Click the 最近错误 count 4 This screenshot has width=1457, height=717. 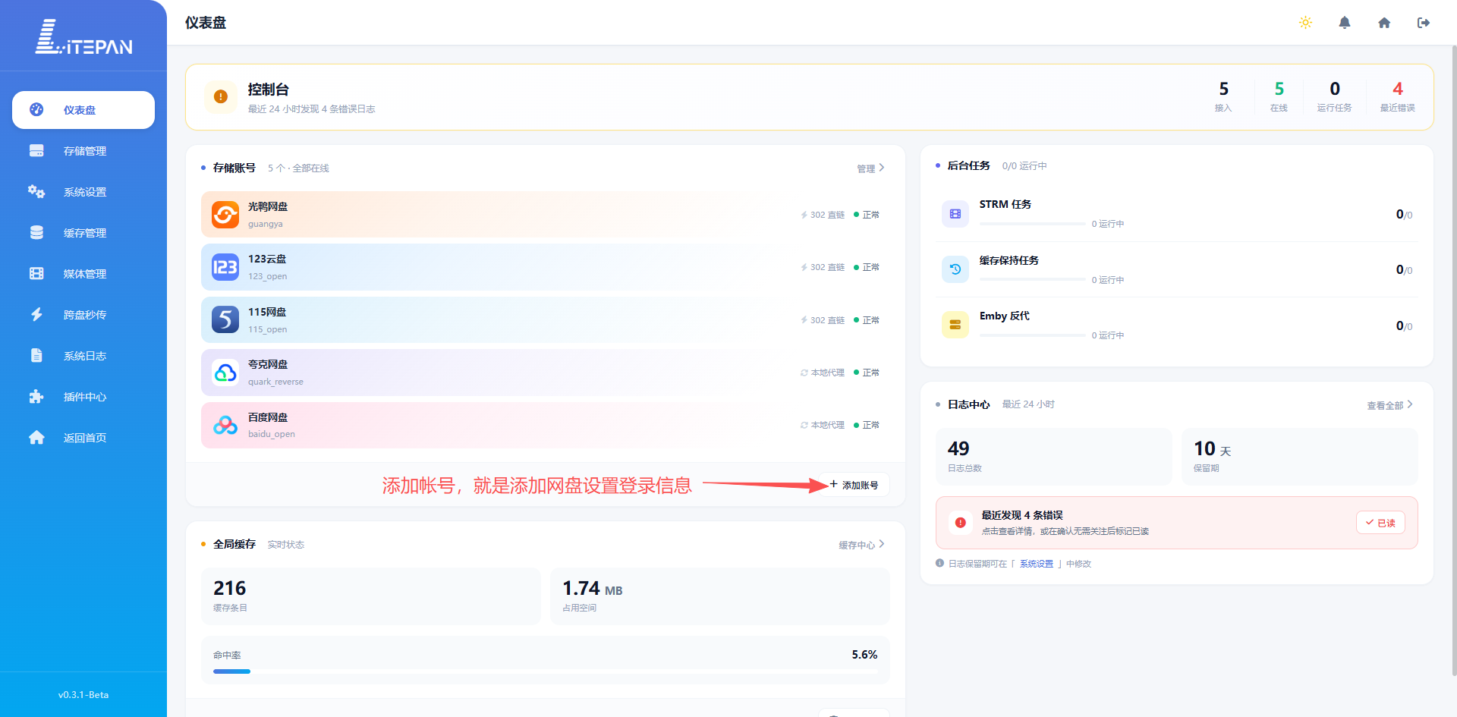(x=1398, y=89)
